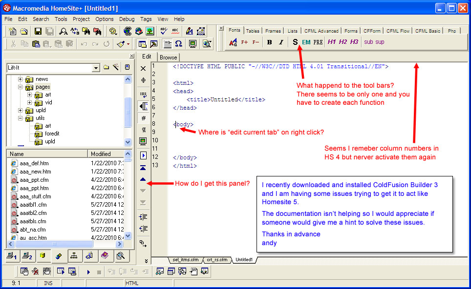This screenshot has height=289, width=471.
Task: Click the blue play arrow in debug toolbar
Action: point(88,272)
